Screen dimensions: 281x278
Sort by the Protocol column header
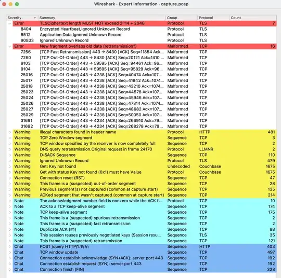pos(213,18)
